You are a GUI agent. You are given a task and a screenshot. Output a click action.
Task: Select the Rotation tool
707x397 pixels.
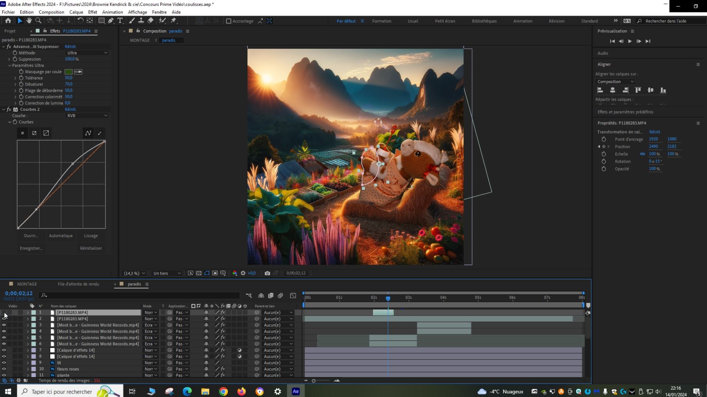(x=80, y=21)
